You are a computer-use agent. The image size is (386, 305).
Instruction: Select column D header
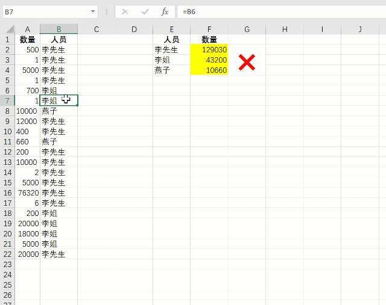[x=134, y=29]
